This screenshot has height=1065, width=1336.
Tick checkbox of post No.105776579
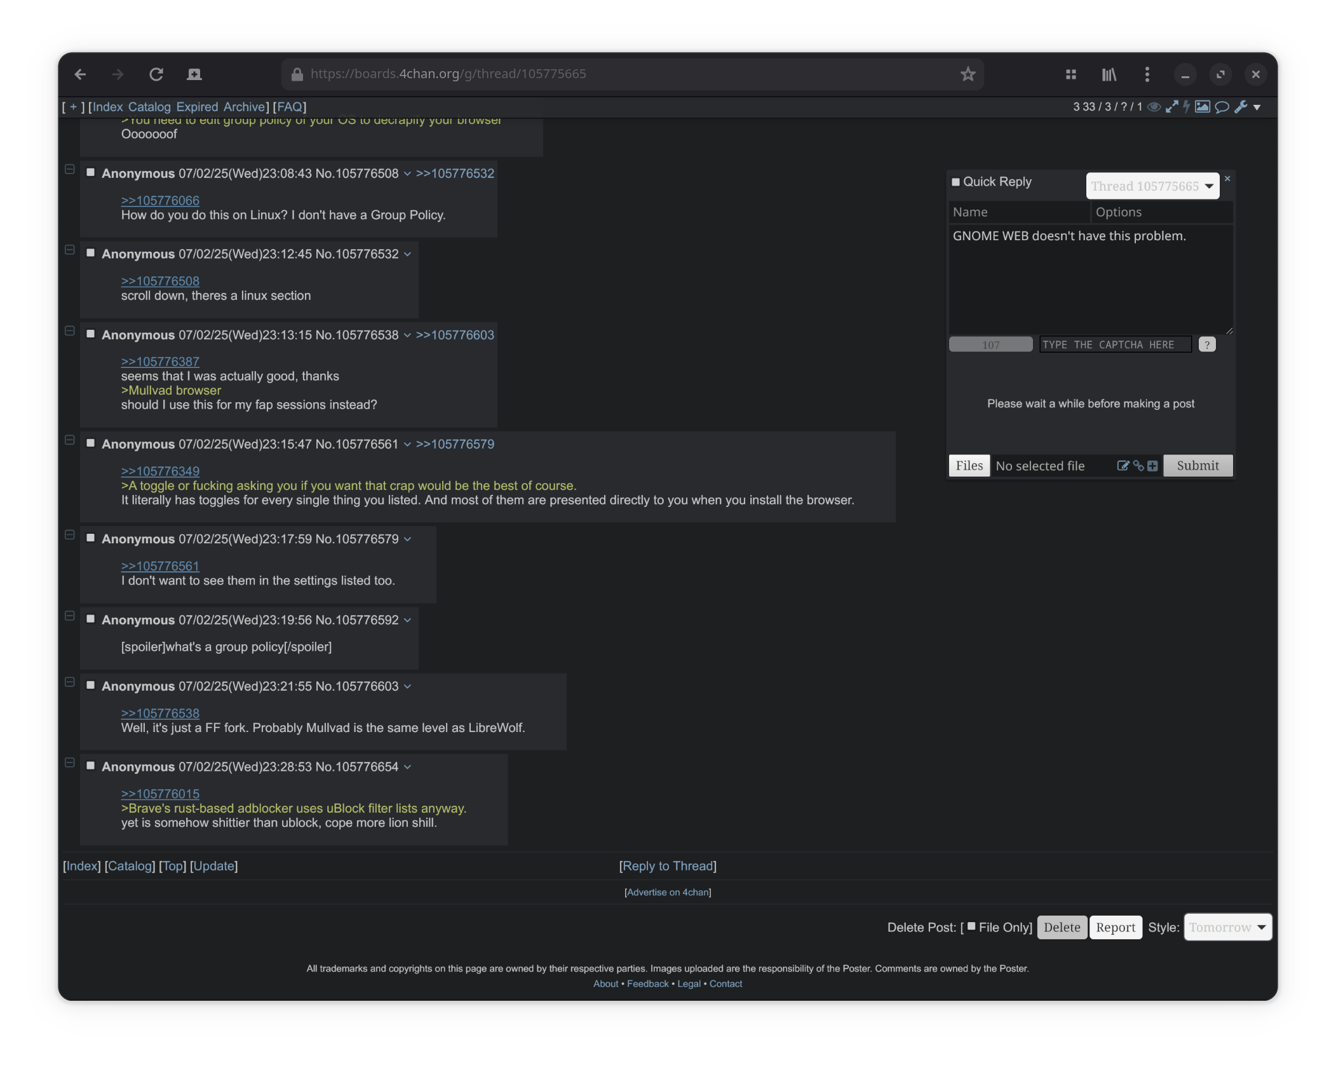click(x=91, y=538)
